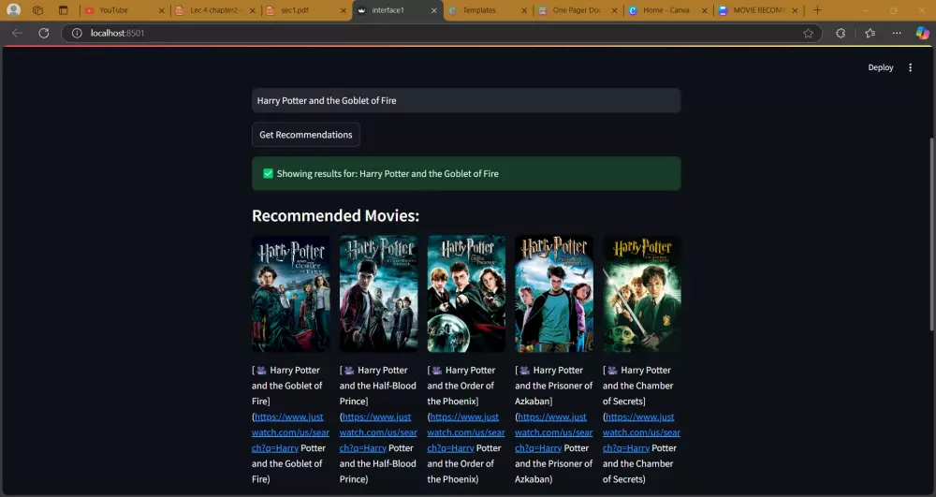Click the localhost:8501 address bar
The width and height of the screenshot is (936, 497).
(442, 34)
